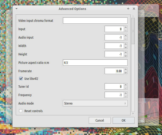
Task: Click the options list scrollbar handle
Action: coord(133,31)
